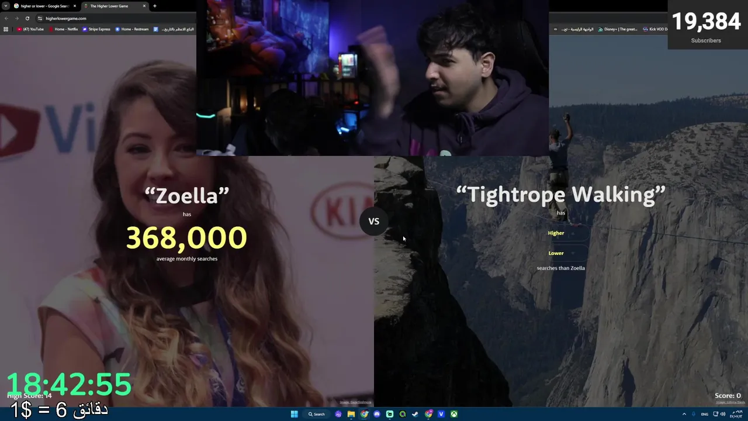The width and height of the screenshot is (748, 421).
Task: Reload the page with refresh icon
Action: (x=27, y=18)
